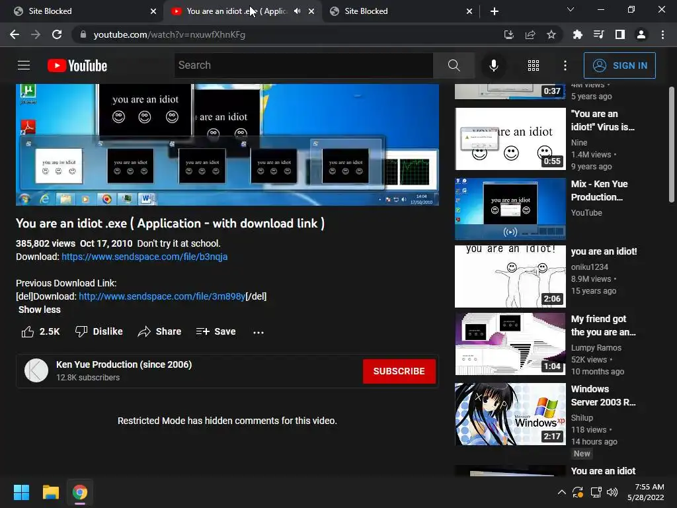Screen dimensions: 677x508
Task: Install app icon in address bar
Action: click(x=509, y=34)
